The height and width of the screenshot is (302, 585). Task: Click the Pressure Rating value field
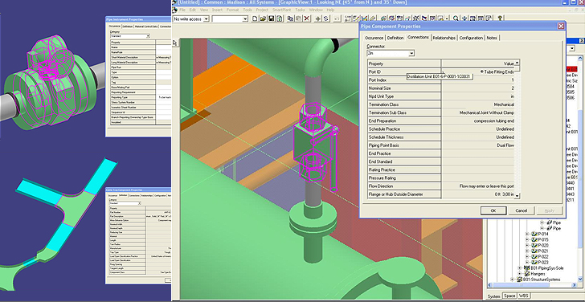tap(478, 178)
